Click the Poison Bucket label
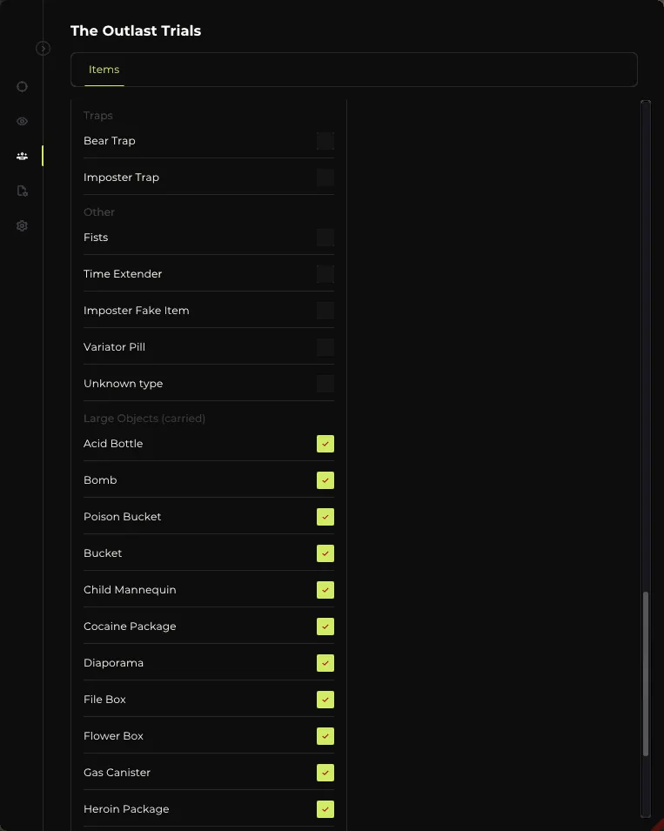 123,517
